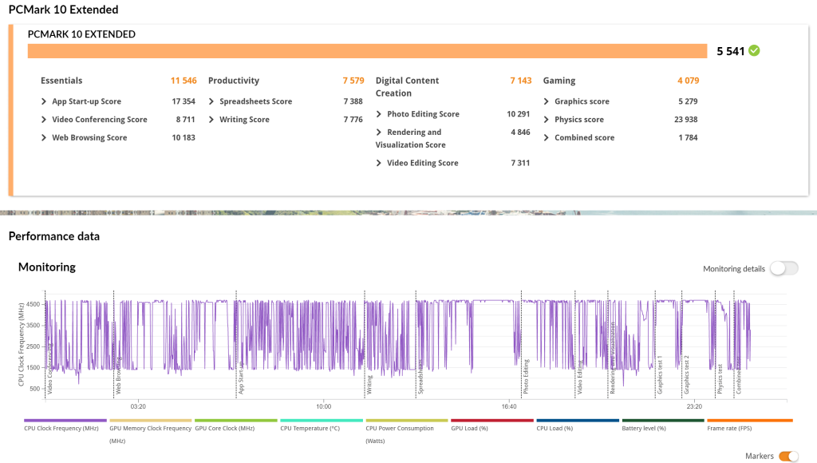This screenshot has width=817, height=463.
Task: Click the Video Editing value 7 311
Action: pyautogui.click(x=520, y=163)
